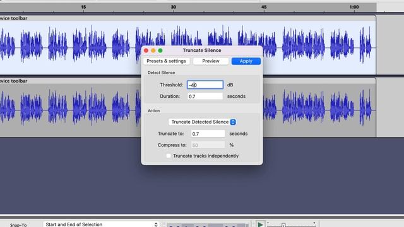Minimize the Truncate Silence dialog with yellow button
The image size is (404, 227).
coord(153,50)
